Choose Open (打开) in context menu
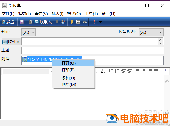Screen dimensions: 170x126 pos(73,63)
